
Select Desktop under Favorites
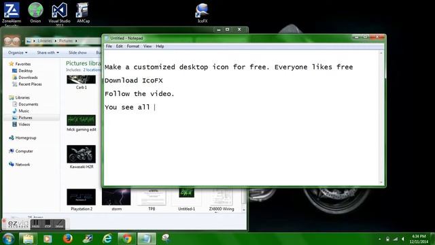pyautogui.click(x=25, y=71)
